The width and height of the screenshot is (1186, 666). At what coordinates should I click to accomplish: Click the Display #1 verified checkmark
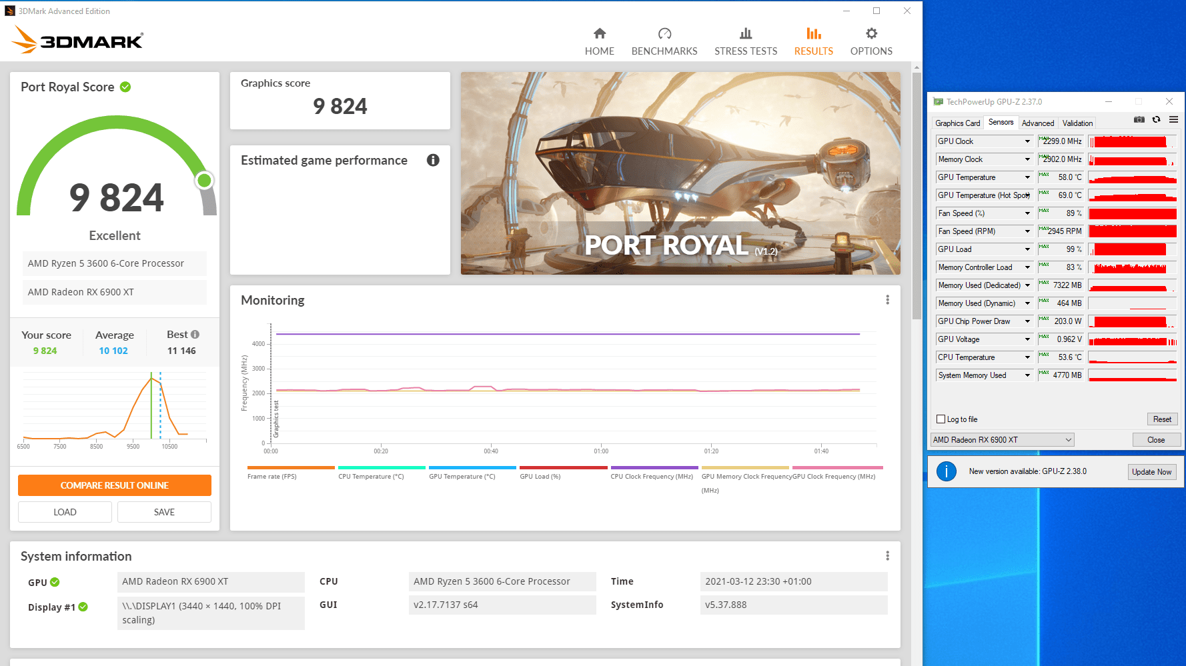(83, 607)
